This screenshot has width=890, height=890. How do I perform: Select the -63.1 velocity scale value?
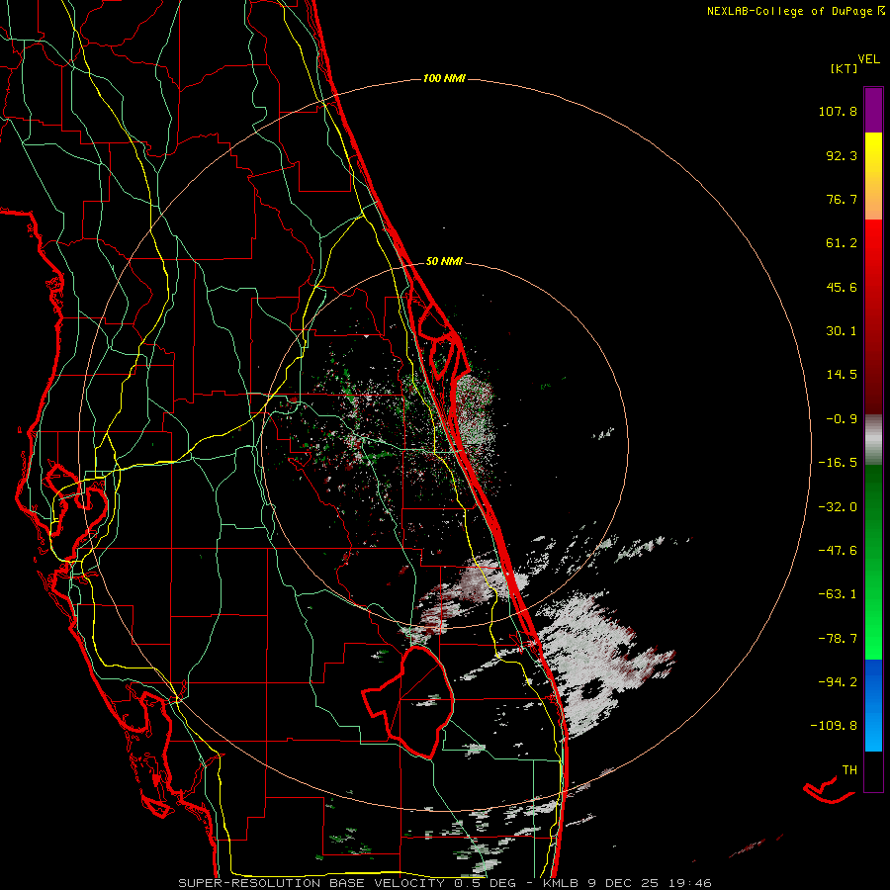click(838, 594)
